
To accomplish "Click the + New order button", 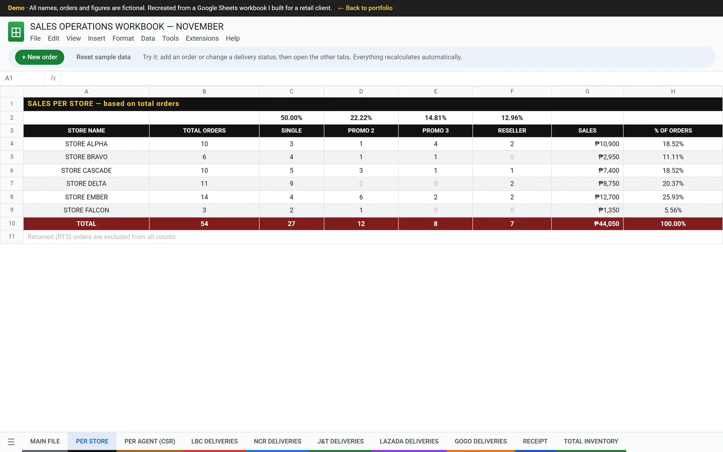I will (x=40, y=57).
